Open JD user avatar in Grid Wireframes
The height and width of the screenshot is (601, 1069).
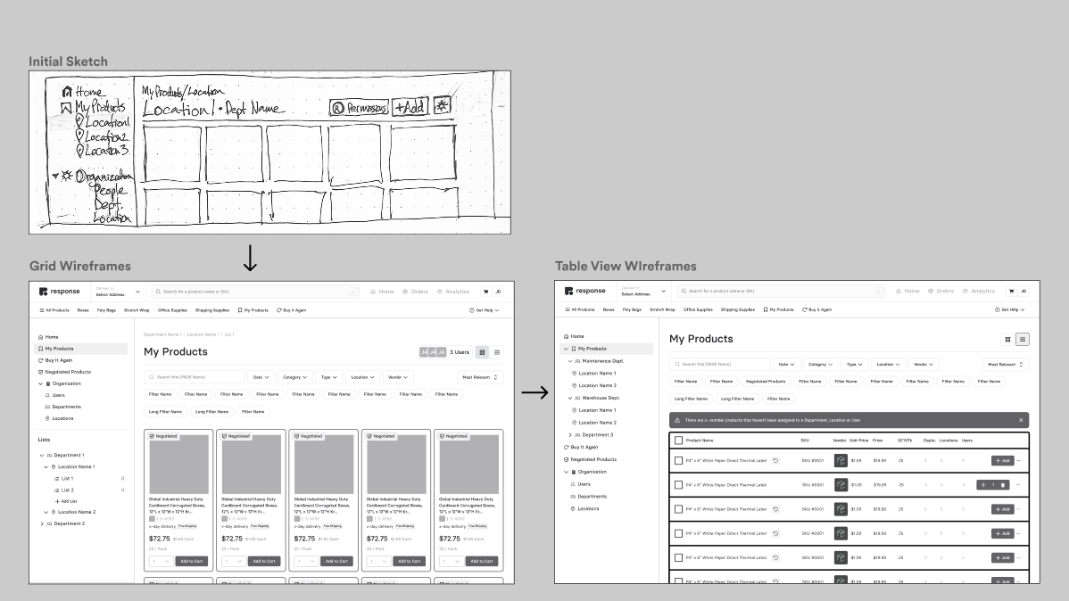point(499,292)
